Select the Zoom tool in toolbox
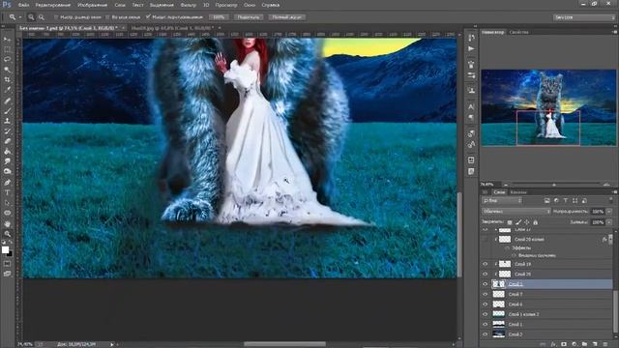Screen dimensions: 619x348 (7, 234)
